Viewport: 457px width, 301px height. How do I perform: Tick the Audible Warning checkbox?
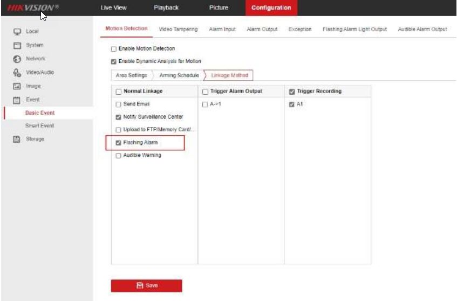pyautogui.click(x=119, y=156)
